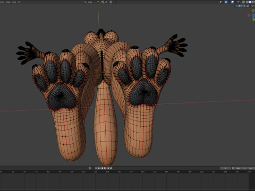Open the UV menu
This screenshot has height=191, width=255.
click(19, 2)
